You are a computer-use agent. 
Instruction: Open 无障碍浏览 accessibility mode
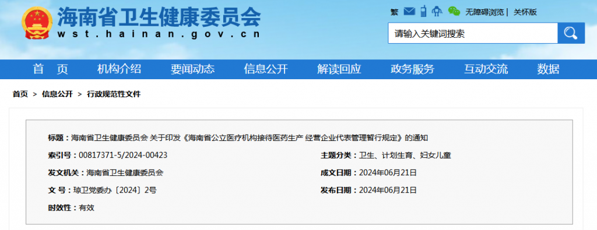pyautogui.click(x=484, y=12)
